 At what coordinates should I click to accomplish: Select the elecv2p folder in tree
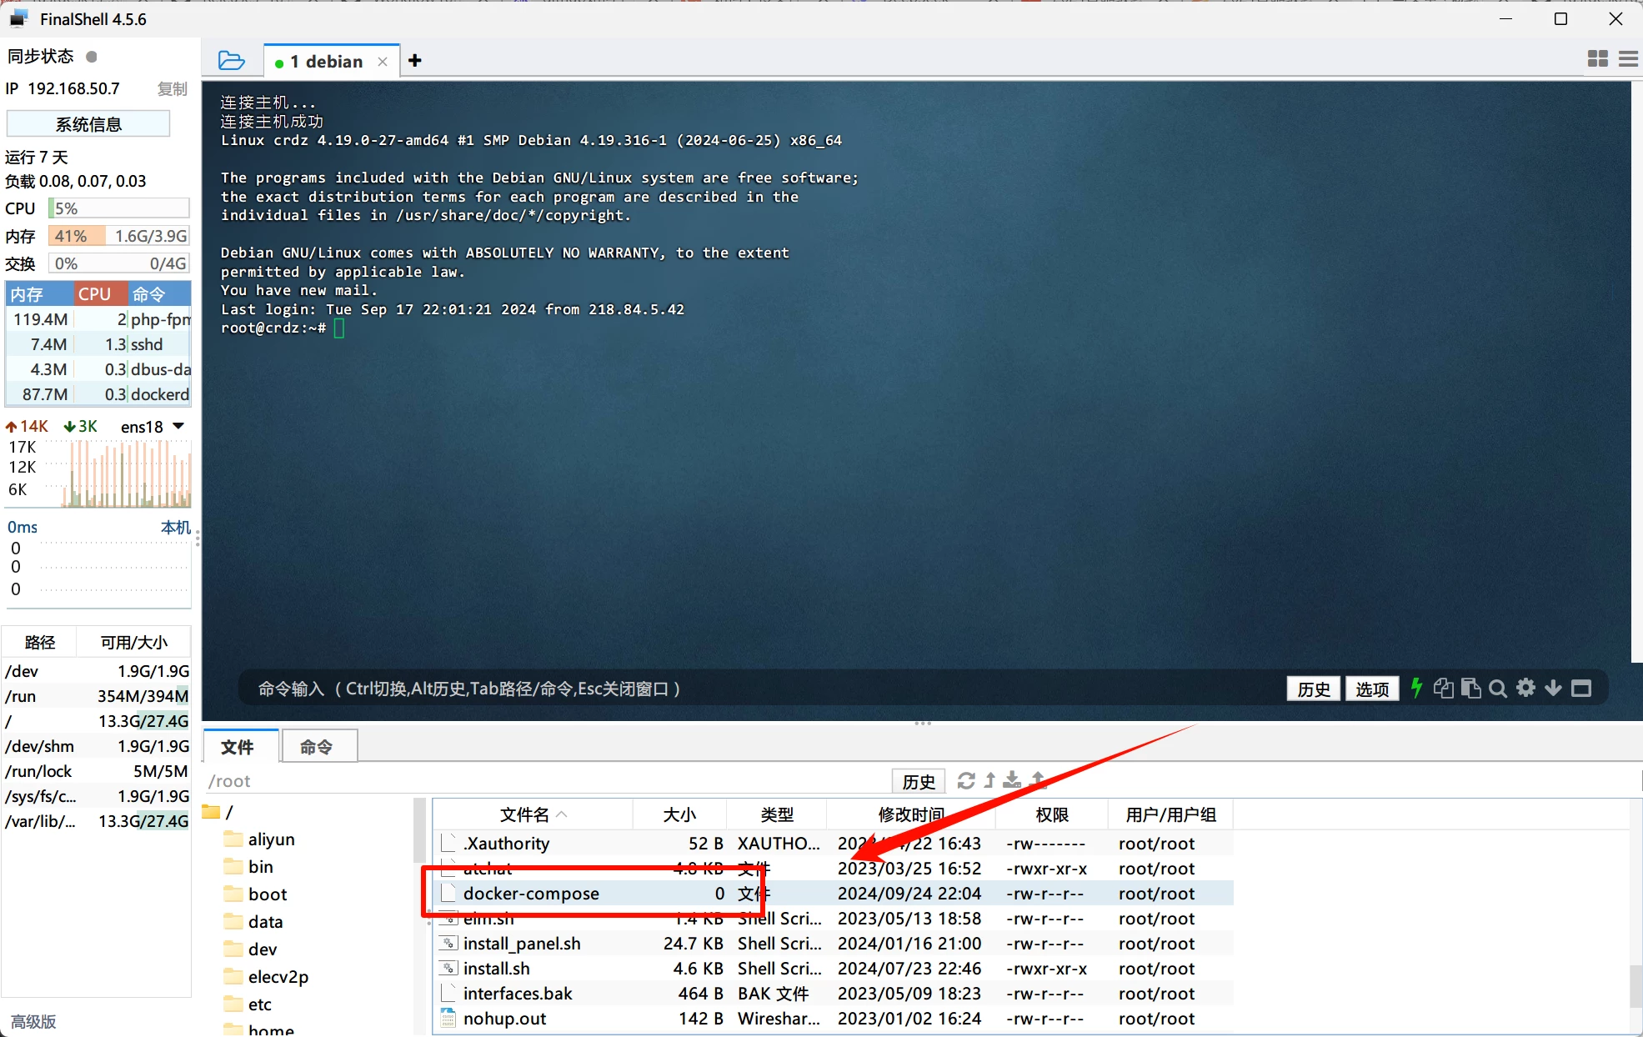click(x=278, y=976)
